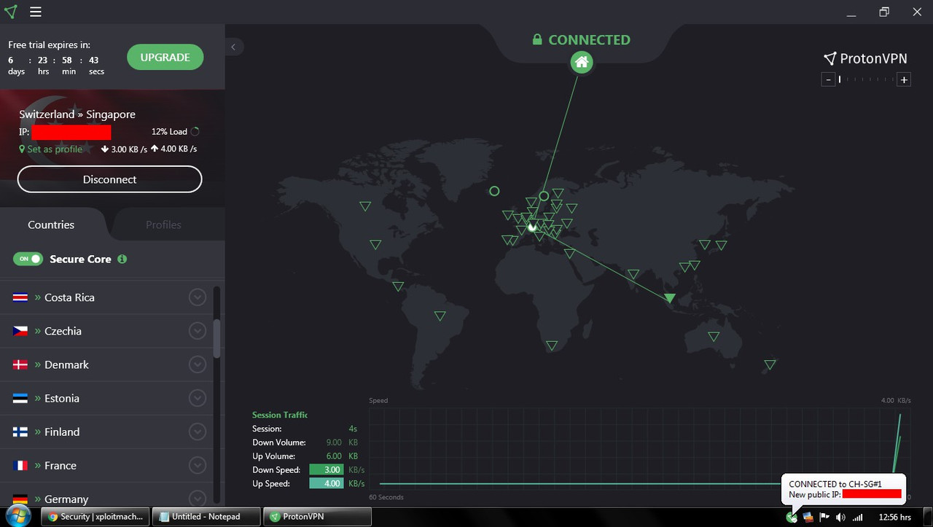
Task: Expand Czechia server list
Action: click(x=198, y=331)
